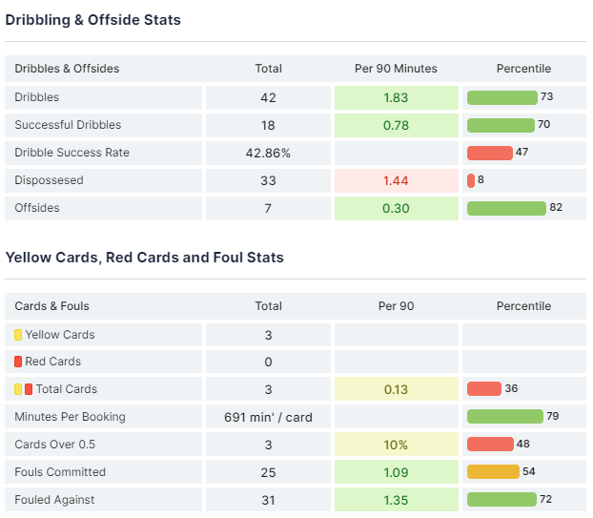This screenshot has height=518, width=593.
Task: Select the Dribbles & Offsides column header
Action: tap(67, 69)
